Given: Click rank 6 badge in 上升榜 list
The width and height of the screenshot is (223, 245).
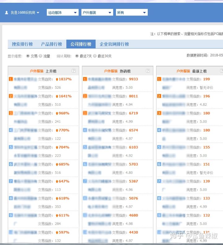Looking at the screenshot, I should point(11,164).
